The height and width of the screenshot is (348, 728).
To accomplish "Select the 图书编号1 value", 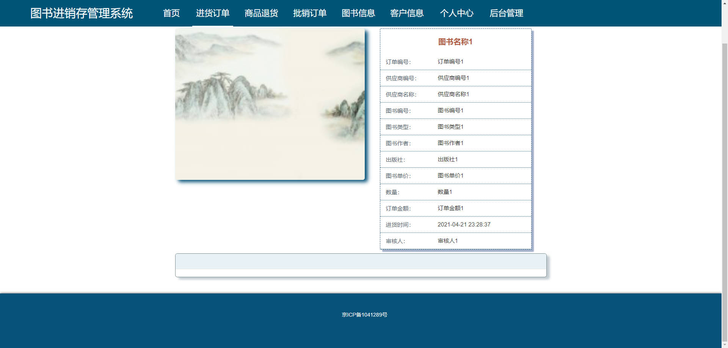I will [x=450, y=110].
